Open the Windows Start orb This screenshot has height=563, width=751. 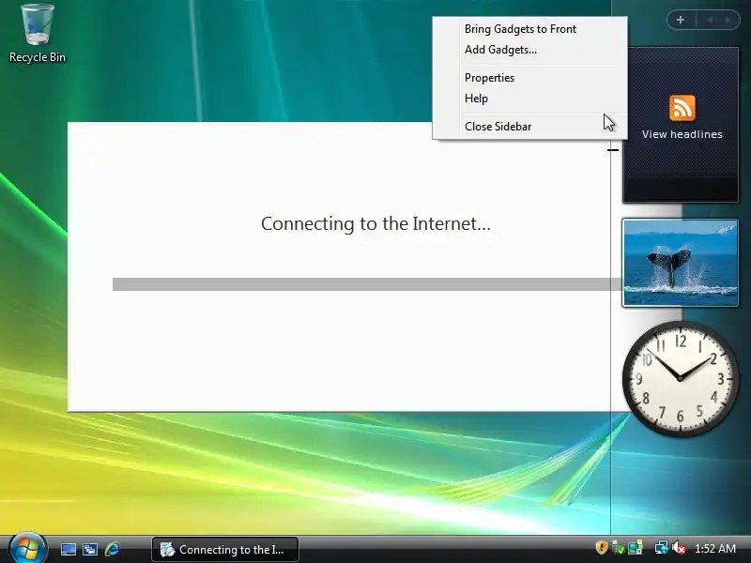coord(27,548)
